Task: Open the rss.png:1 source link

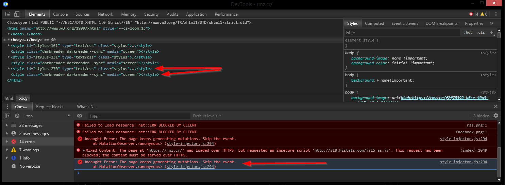Action: pyautogui.click(x=477, y=125)
